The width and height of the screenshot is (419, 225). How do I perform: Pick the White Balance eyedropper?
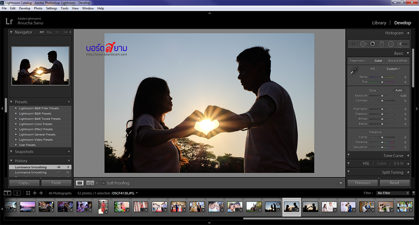pyautogui.click(x=354, y=71)
